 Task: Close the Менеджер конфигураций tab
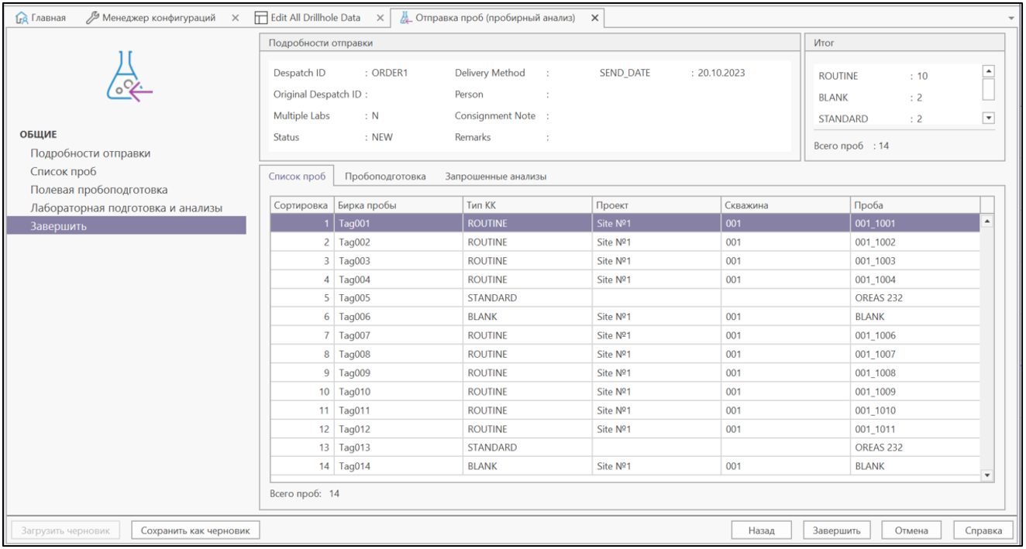[235, 18]
